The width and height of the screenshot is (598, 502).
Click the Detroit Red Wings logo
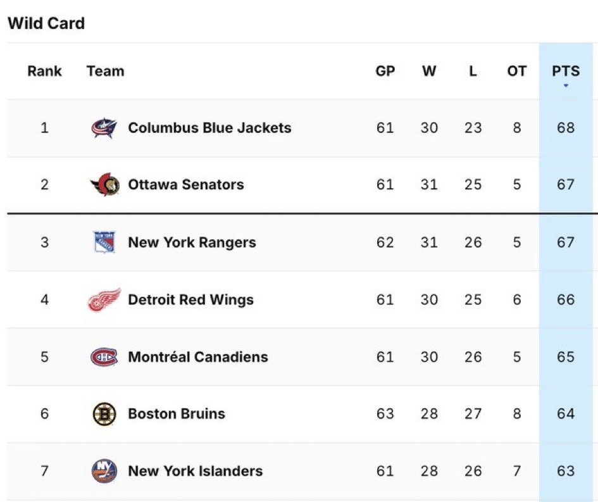click(104, 300)
